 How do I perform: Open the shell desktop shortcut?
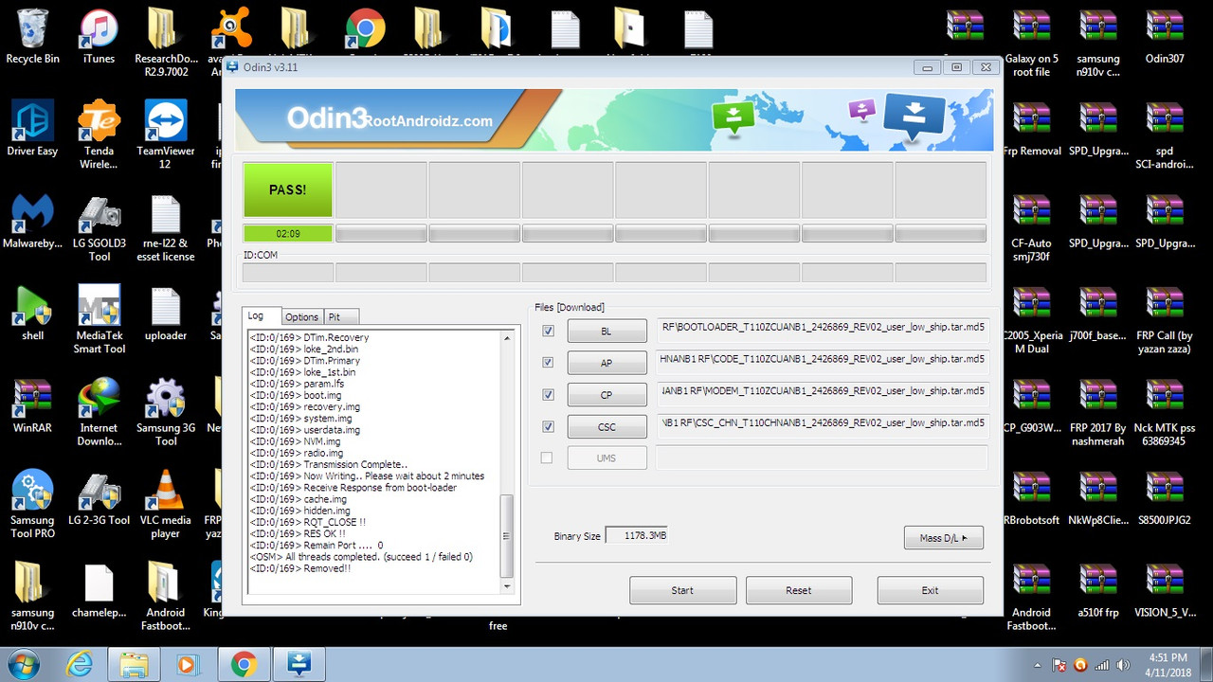32,313
